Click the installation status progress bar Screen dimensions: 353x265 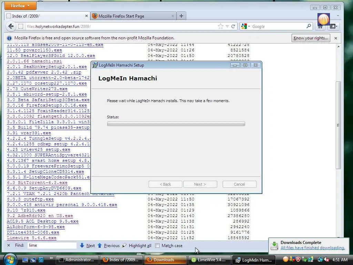pos(176,124)
